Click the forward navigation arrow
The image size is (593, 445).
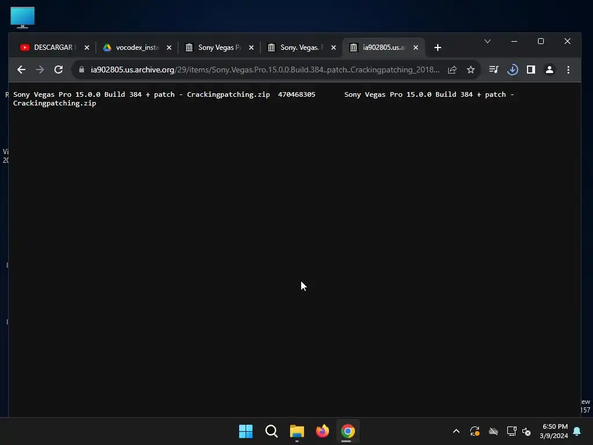40,70
